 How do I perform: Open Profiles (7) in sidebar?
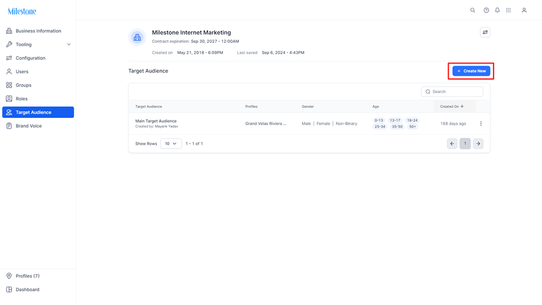38,276
